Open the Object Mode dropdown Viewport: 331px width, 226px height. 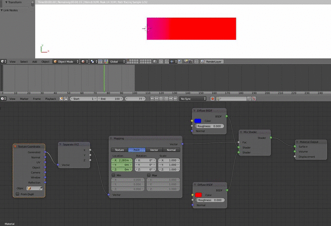coord(66,61)
